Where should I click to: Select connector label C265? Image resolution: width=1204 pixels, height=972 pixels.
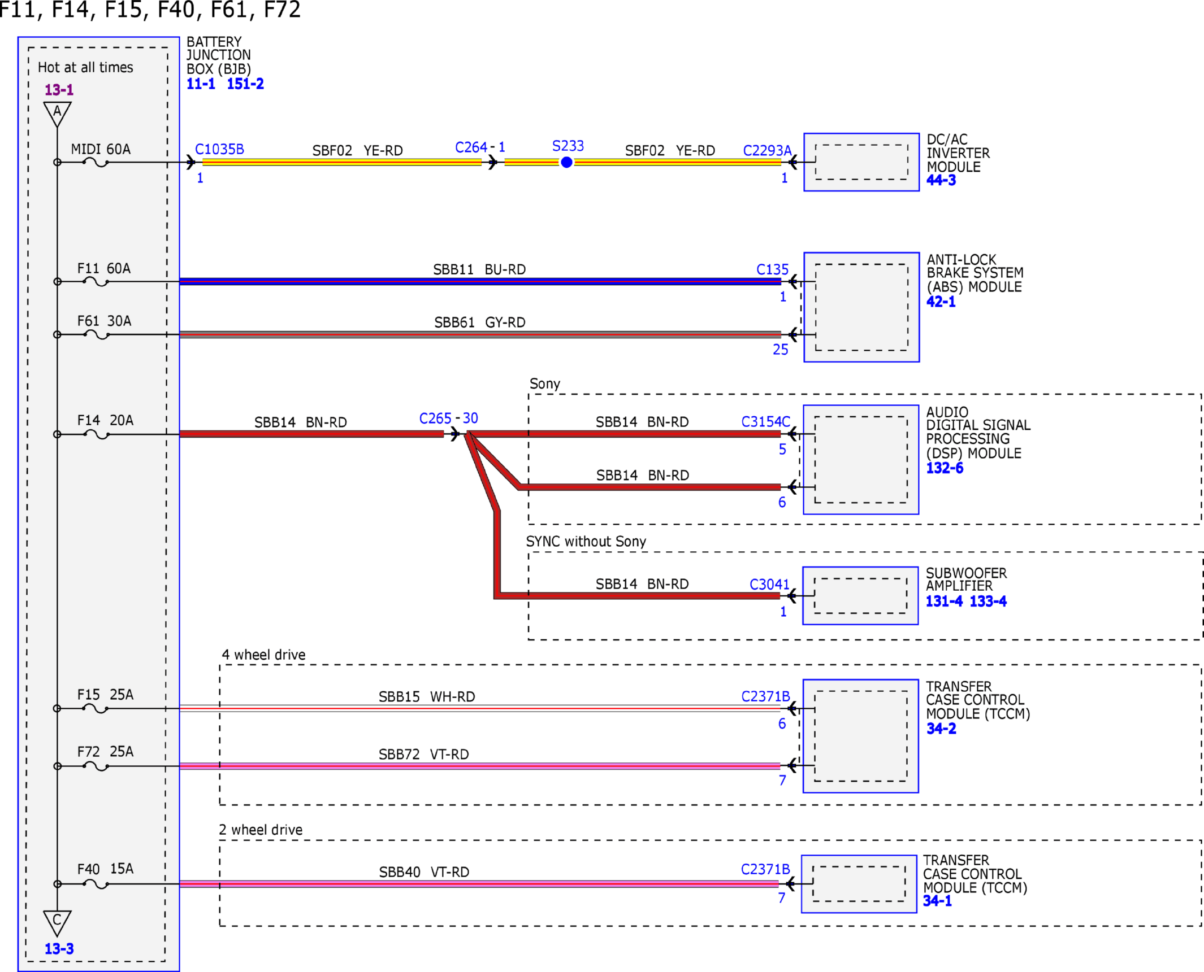point(435,419)
